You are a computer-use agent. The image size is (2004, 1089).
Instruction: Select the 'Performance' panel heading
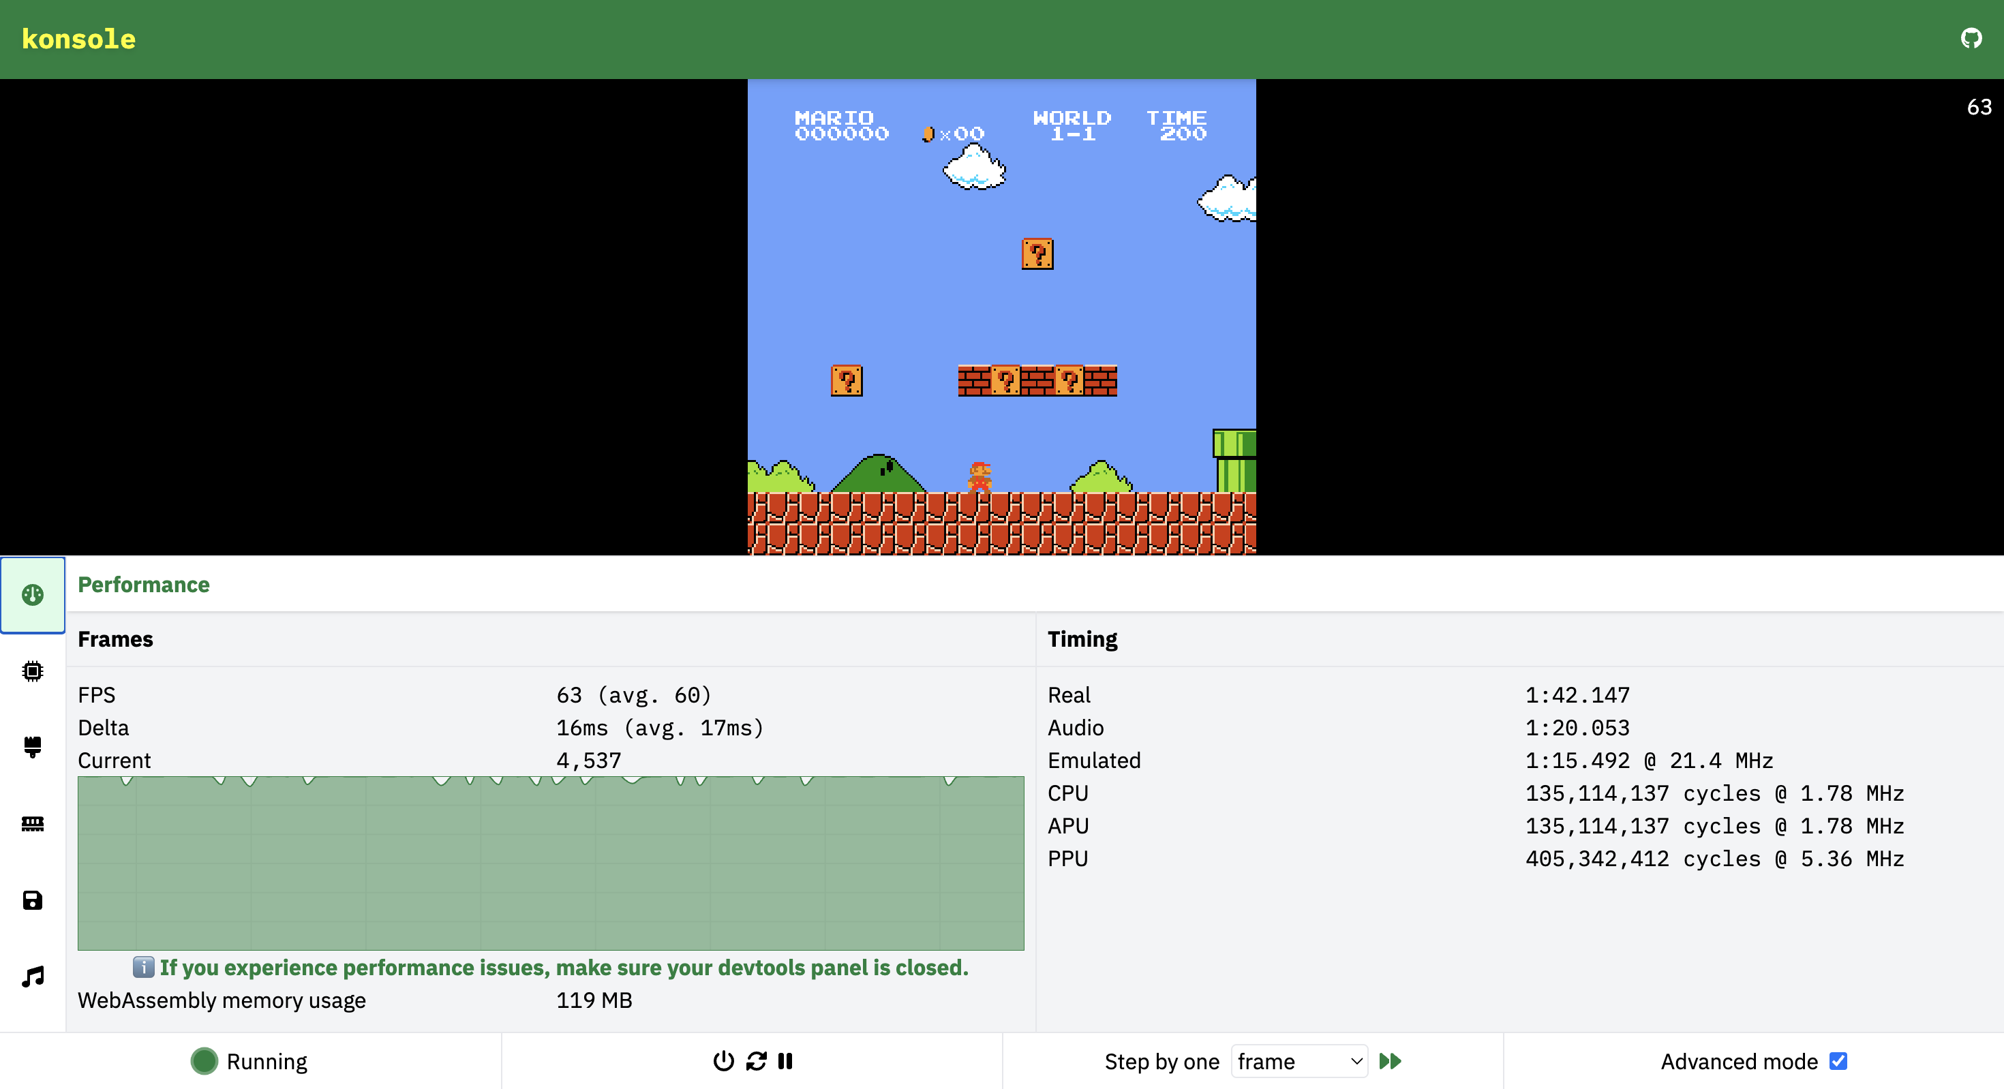144,584
